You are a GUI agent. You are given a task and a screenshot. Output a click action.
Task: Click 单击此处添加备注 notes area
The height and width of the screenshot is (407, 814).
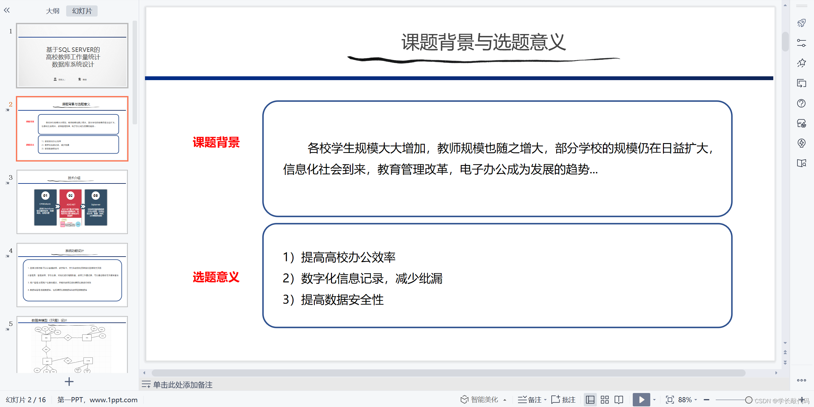click(x=183, y=385)
